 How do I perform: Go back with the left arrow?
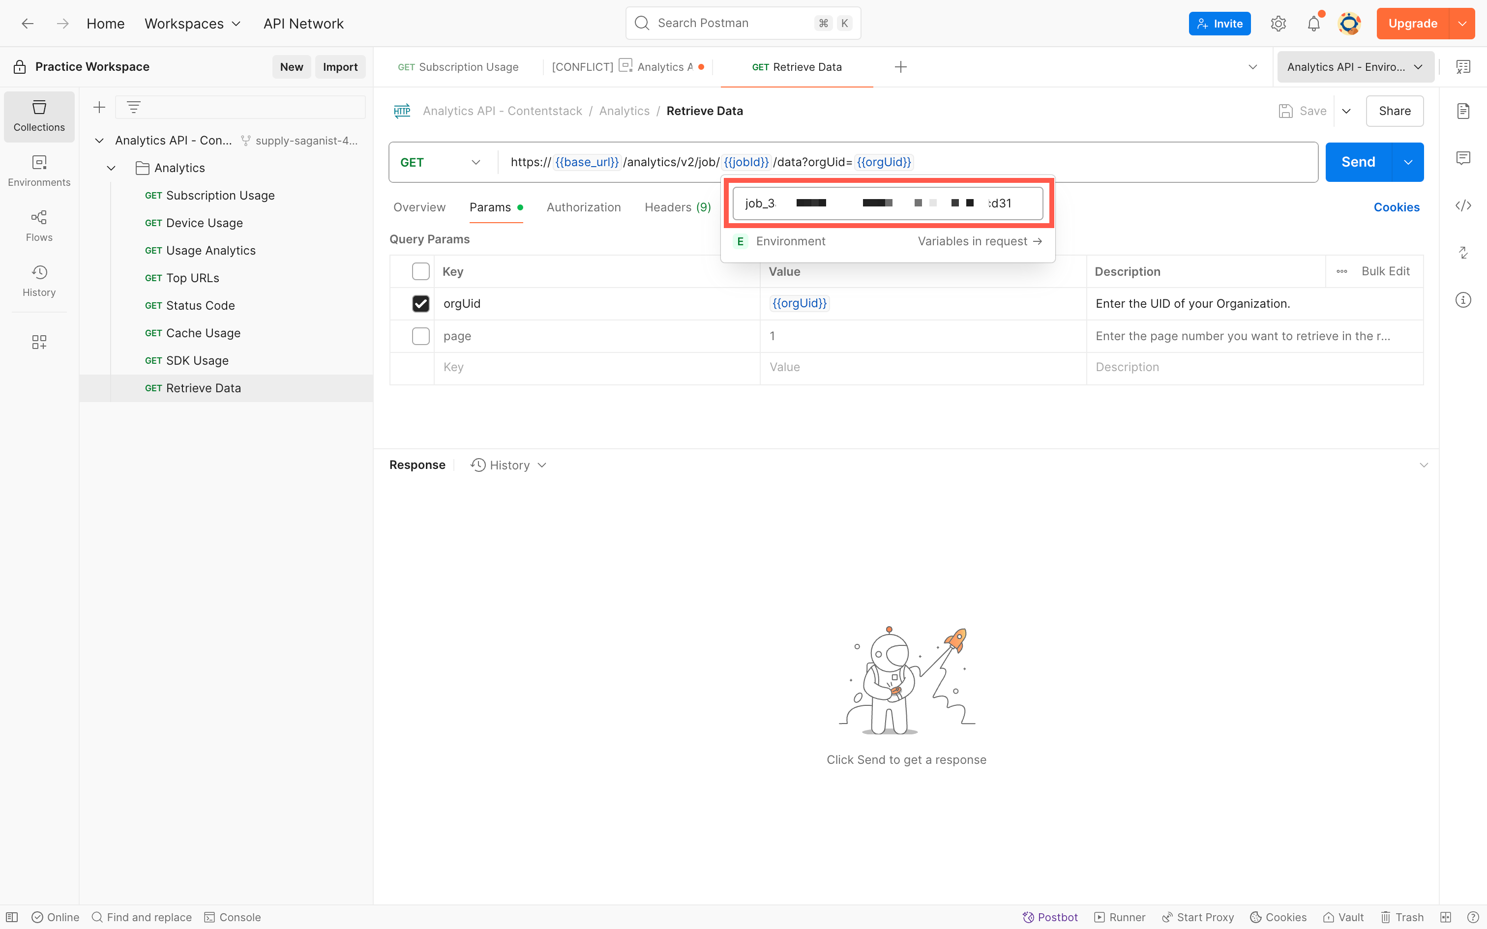pos(28,24)
